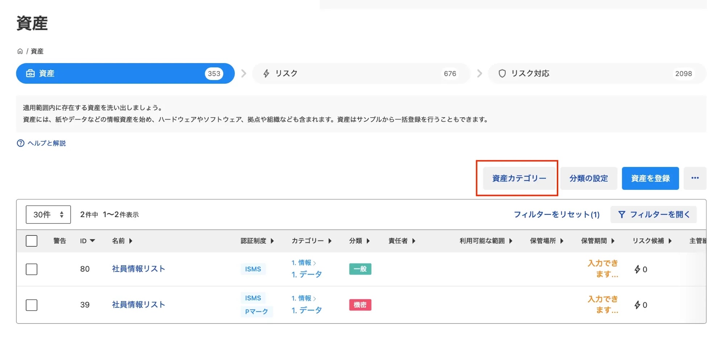Sort by 責任者 column header
This screenshot has height=351, width=725.
402,241
